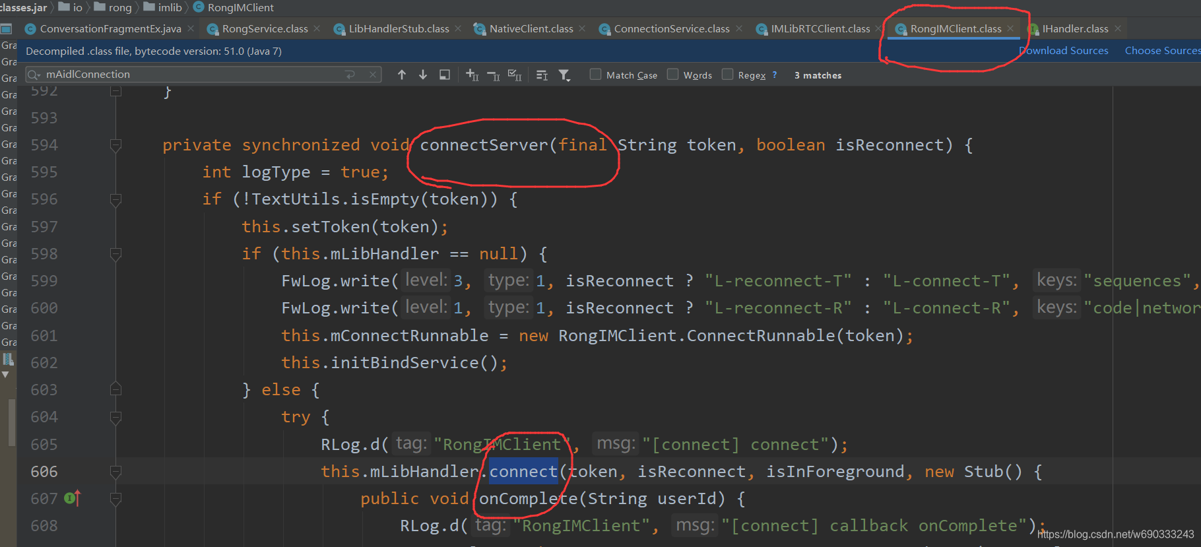
Task: Select imlib breadcrumb folder
Action: coord(162,7)
